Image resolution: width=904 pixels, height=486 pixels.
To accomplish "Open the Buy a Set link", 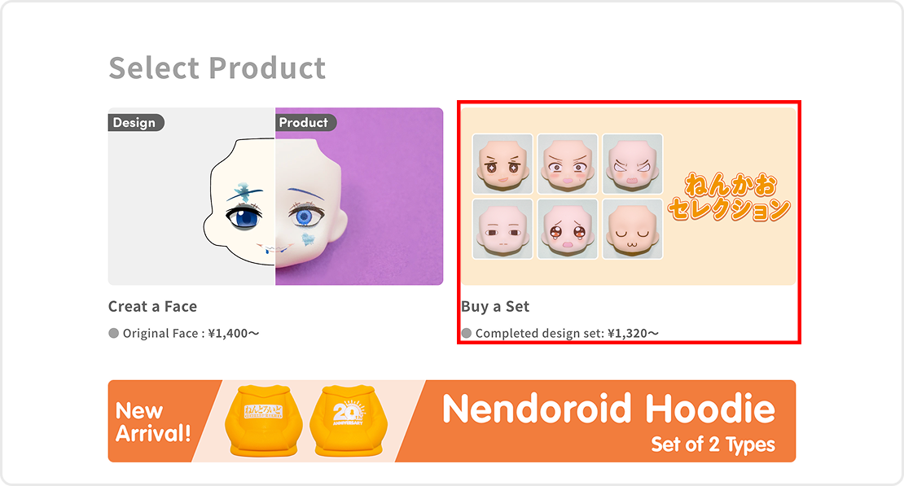I will point(495,307).
